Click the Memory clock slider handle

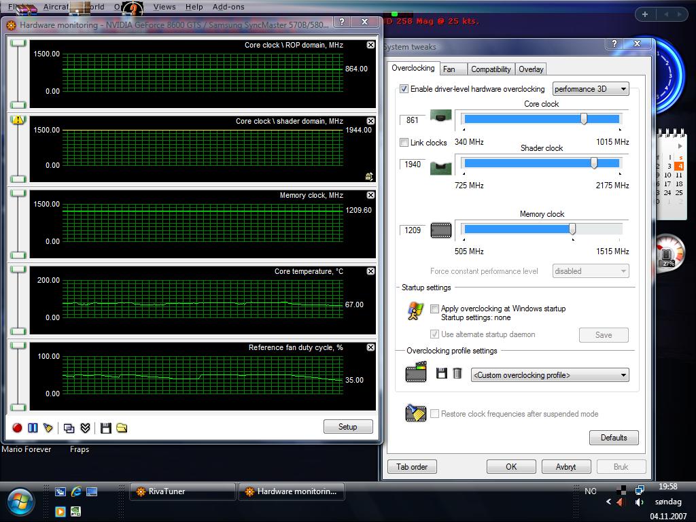tap(572, 228)
